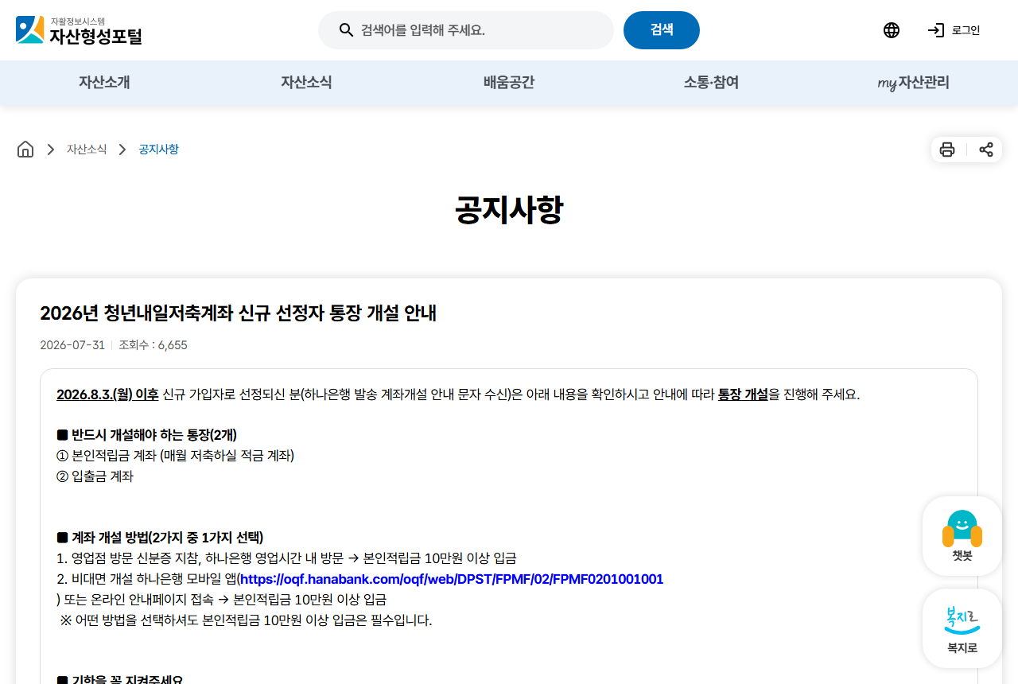The height and width of the screenshot is (684, 1018).
Task: Click the notice title 2026년 청년내일저축계좌 신규 선정자
Action: (x=239, y=313)
